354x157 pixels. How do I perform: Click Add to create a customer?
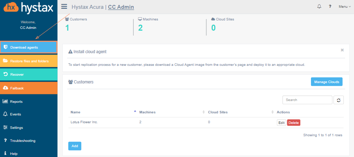pos(75,146)
